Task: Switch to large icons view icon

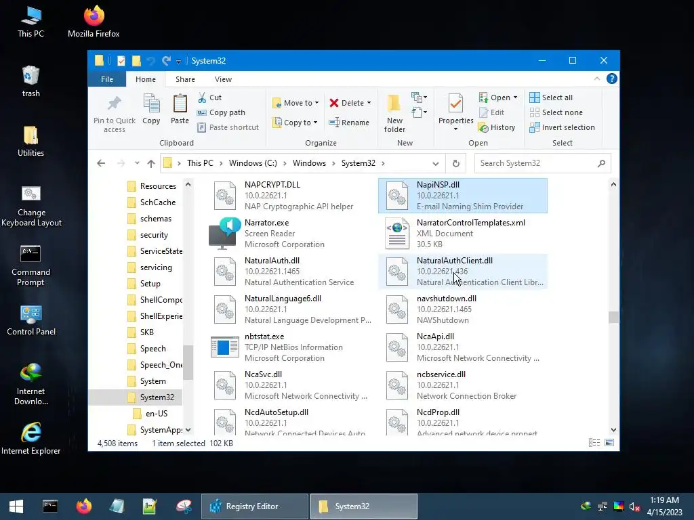Action: 609,443
